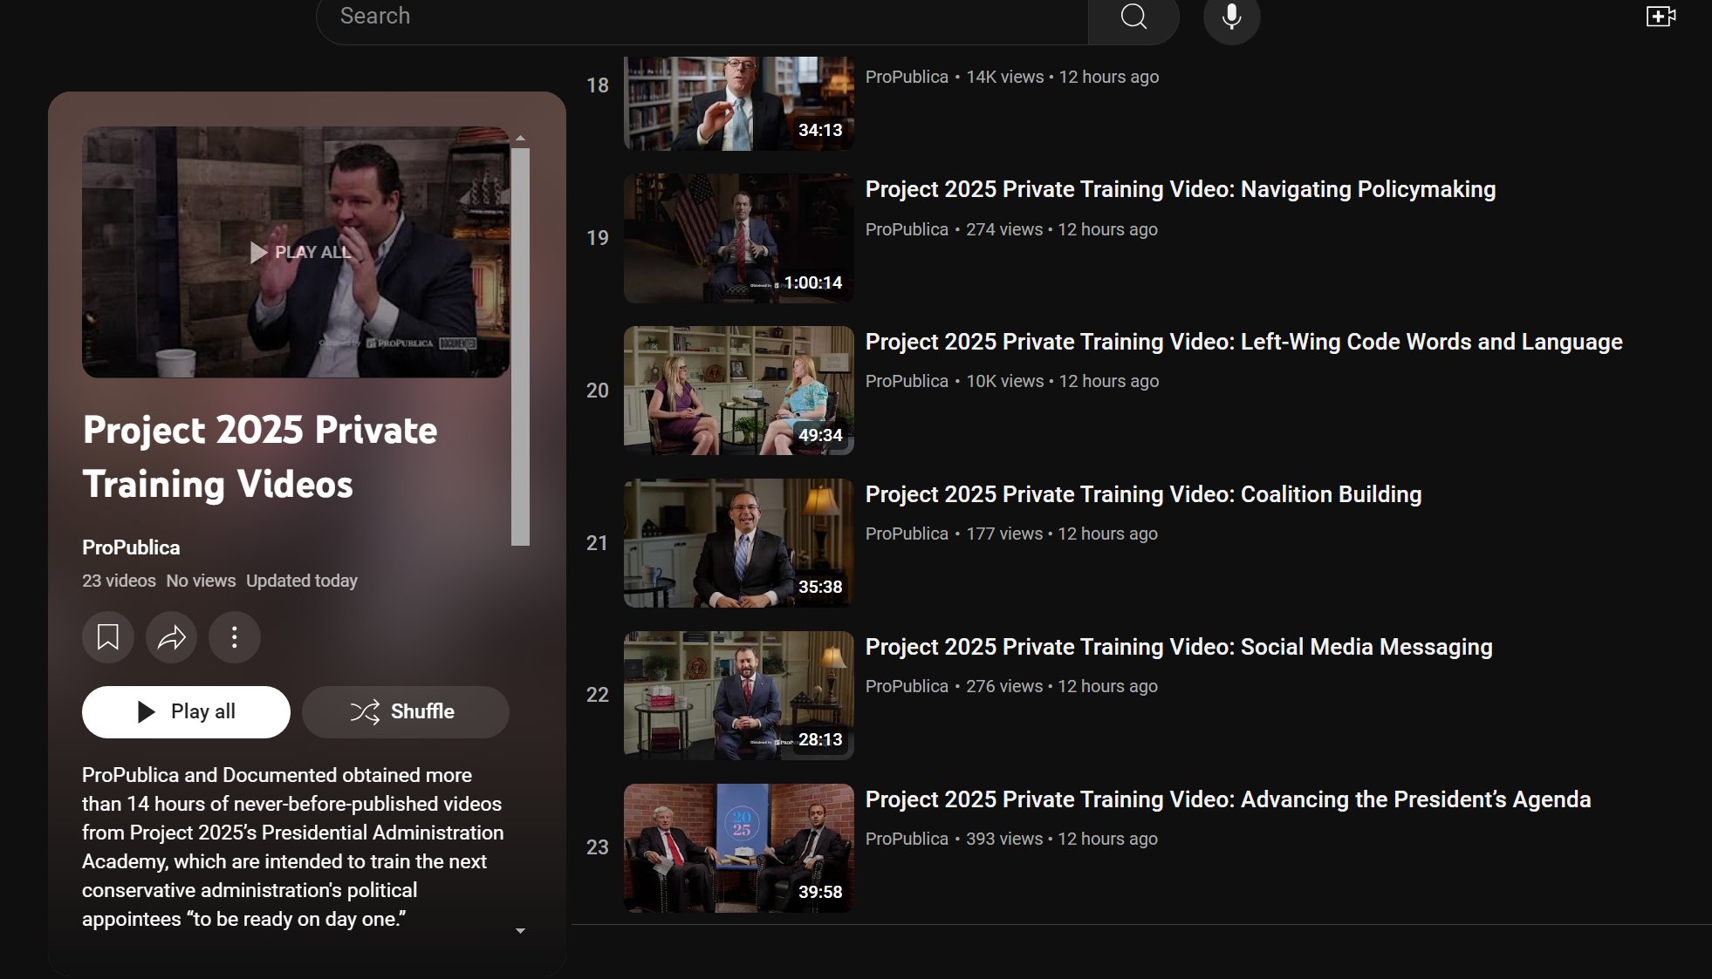This screenshot has width=1712, height=979.
Task: Click the '276 views' text on video 22
Action: (x=1004, y=686)
